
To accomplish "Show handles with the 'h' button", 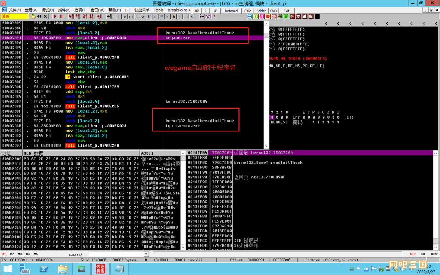I will 149,17.
